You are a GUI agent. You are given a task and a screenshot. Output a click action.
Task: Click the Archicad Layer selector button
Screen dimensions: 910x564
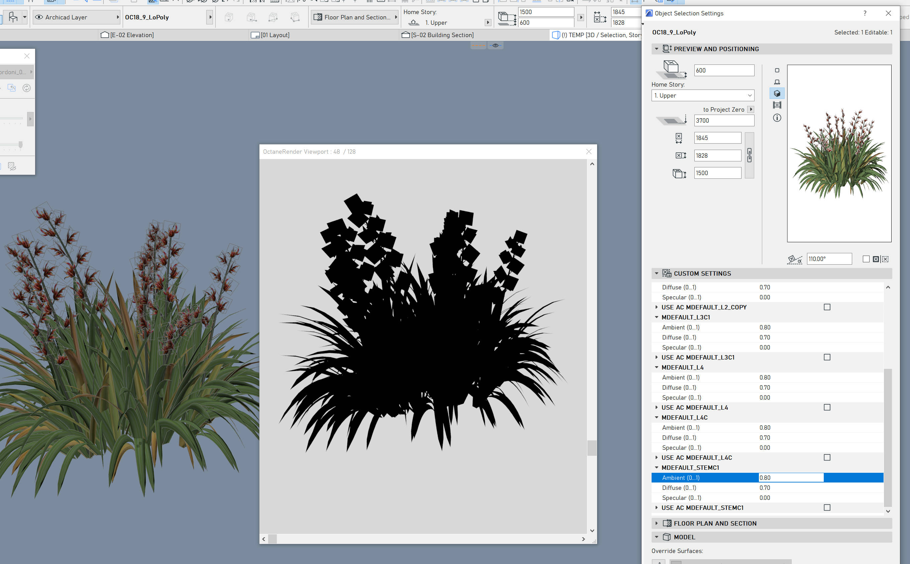coord(77,17)
